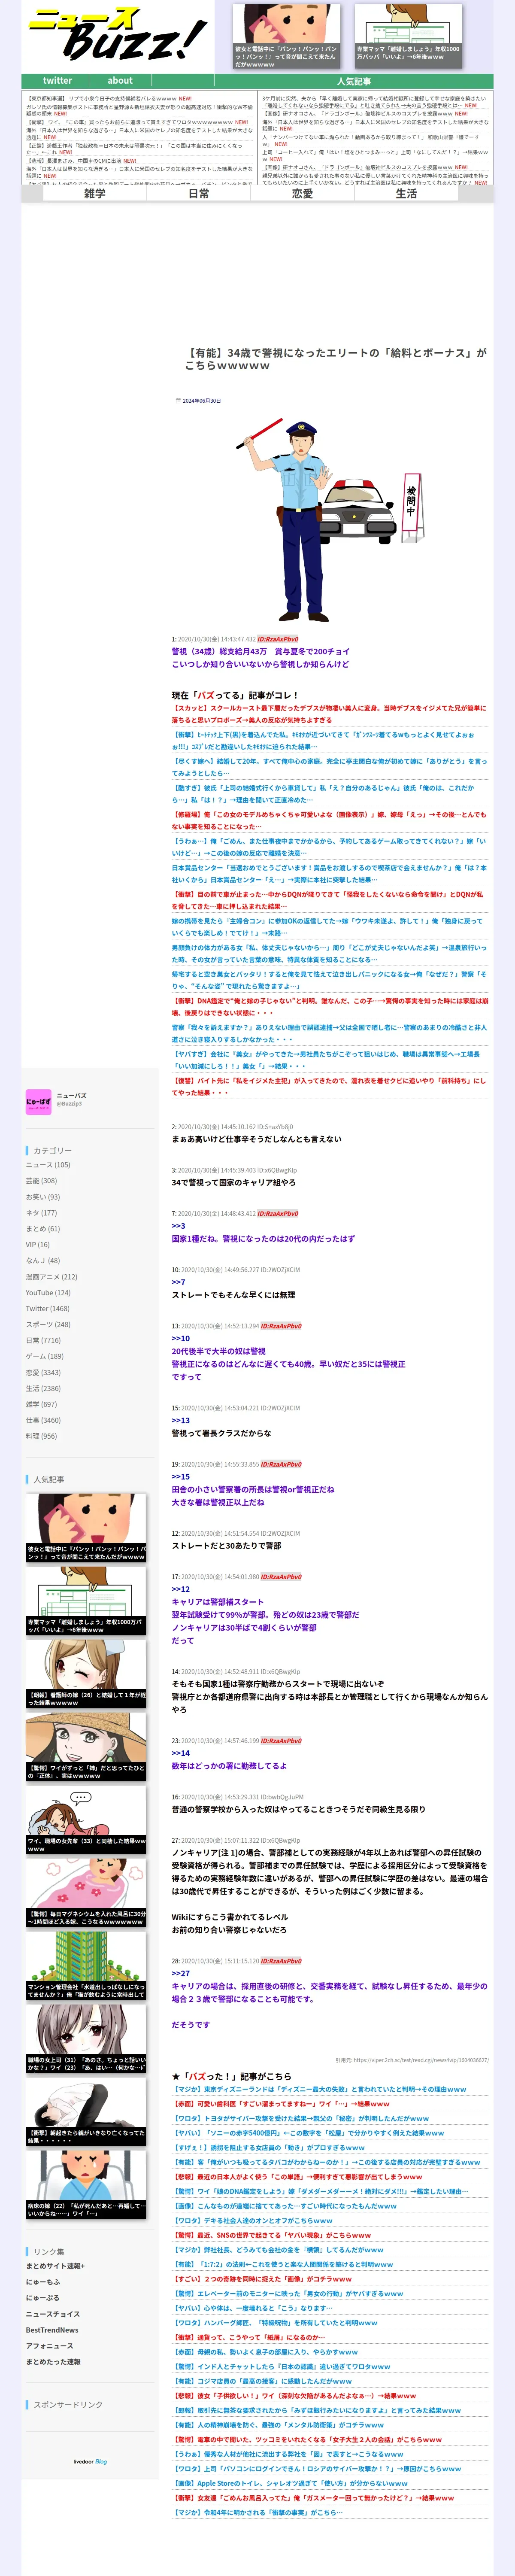
Task: Open category まとめ (61)
Action: pyautogui.click(x=43, y=1229)
